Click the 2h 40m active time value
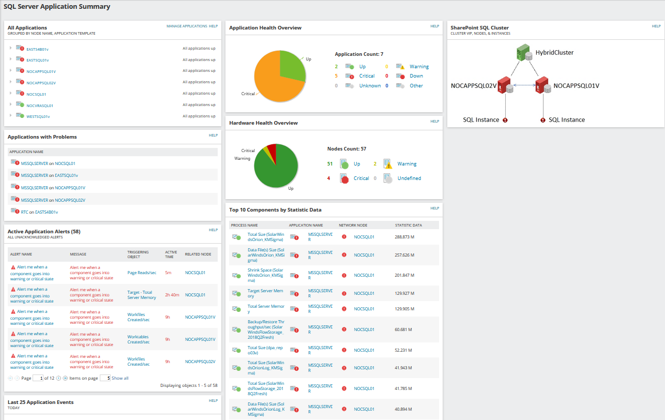The width and height of the screenshot is (665, 420). click(172, 295)
